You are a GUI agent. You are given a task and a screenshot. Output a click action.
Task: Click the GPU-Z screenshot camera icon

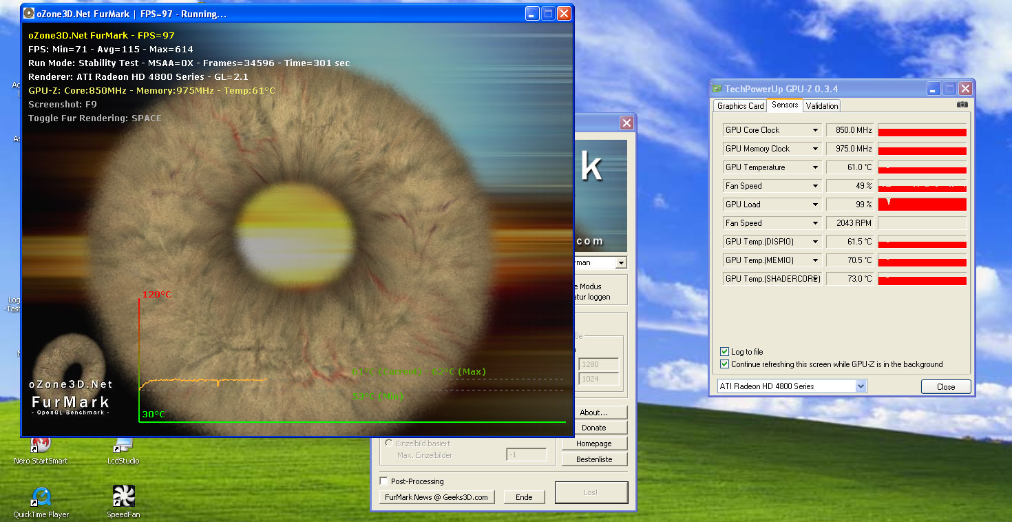pyautogui.click(x=962, y=105)
